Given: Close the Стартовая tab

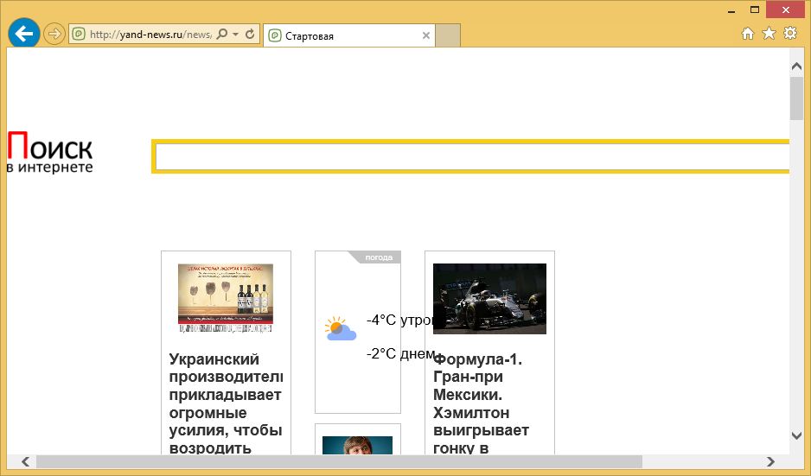Looking at the screenshot, I should pos(425,36).
